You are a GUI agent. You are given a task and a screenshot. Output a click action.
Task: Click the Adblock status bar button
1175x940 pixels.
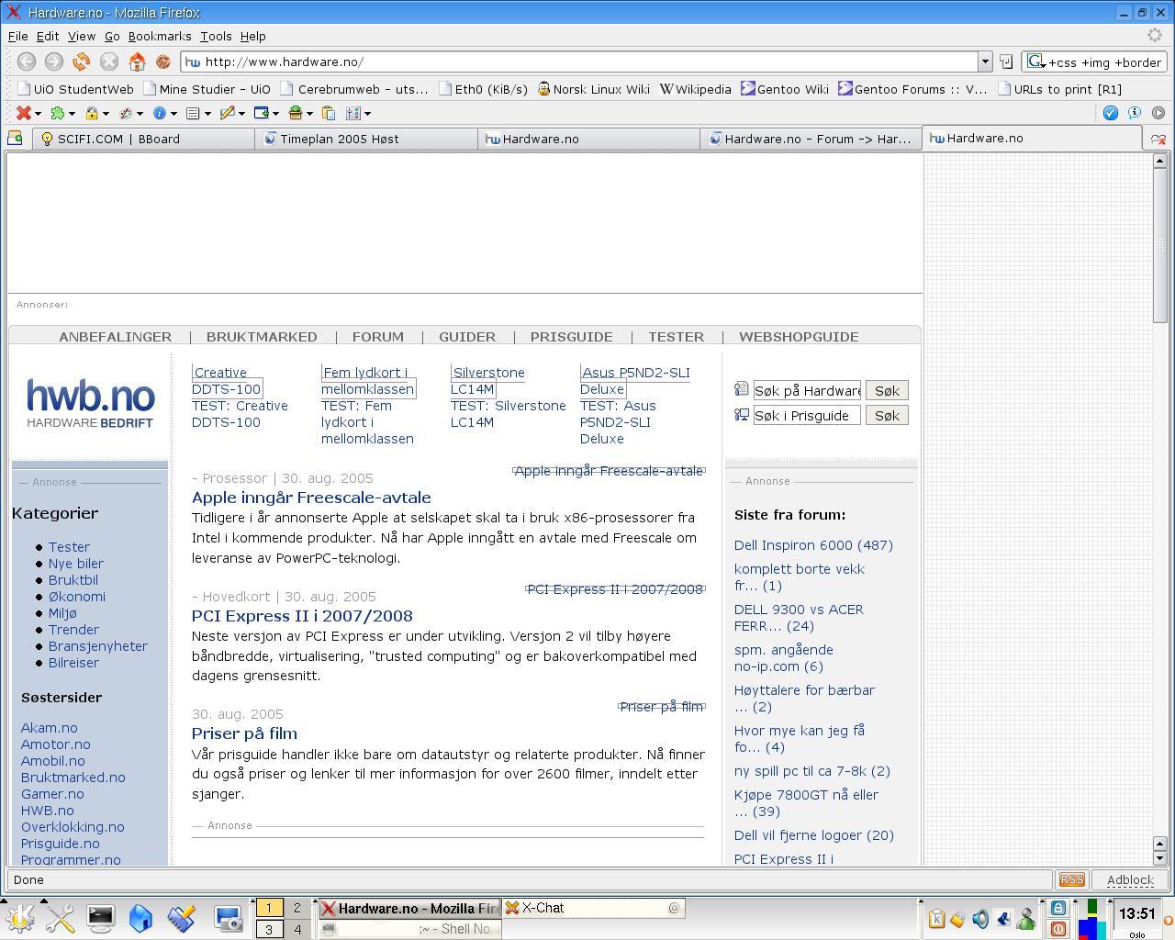[x=1129, y=879]
